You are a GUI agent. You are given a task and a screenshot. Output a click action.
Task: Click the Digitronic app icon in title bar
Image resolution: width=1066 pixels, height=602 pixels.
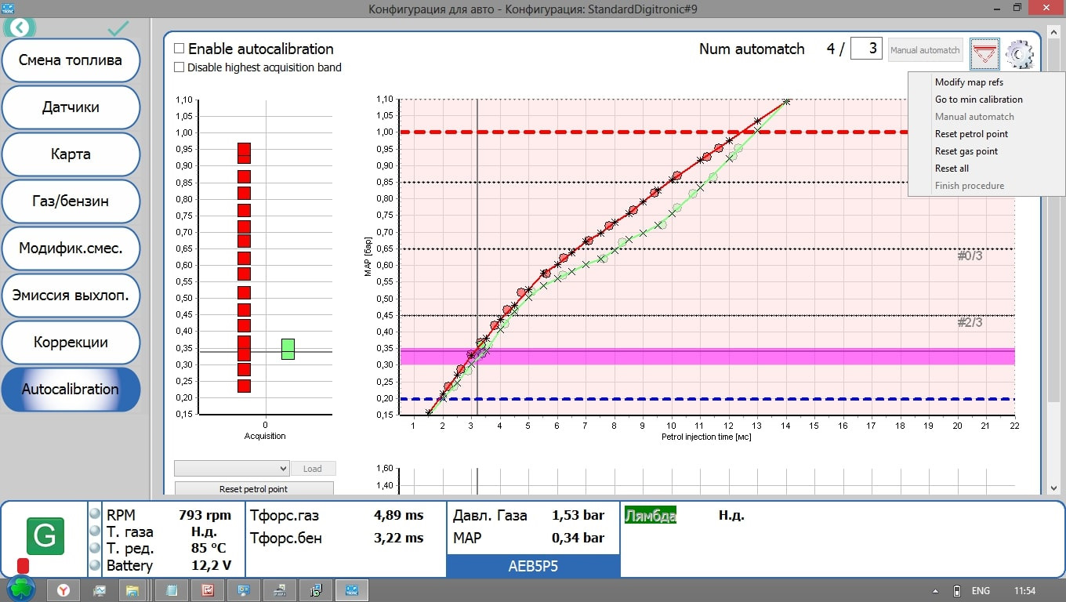pyautogui.click(x=9, y=7)
